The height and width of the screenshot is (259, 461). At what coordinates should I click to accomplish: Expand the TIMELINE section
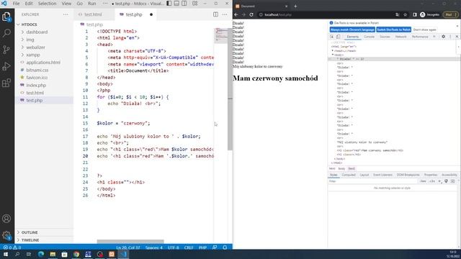30,240
